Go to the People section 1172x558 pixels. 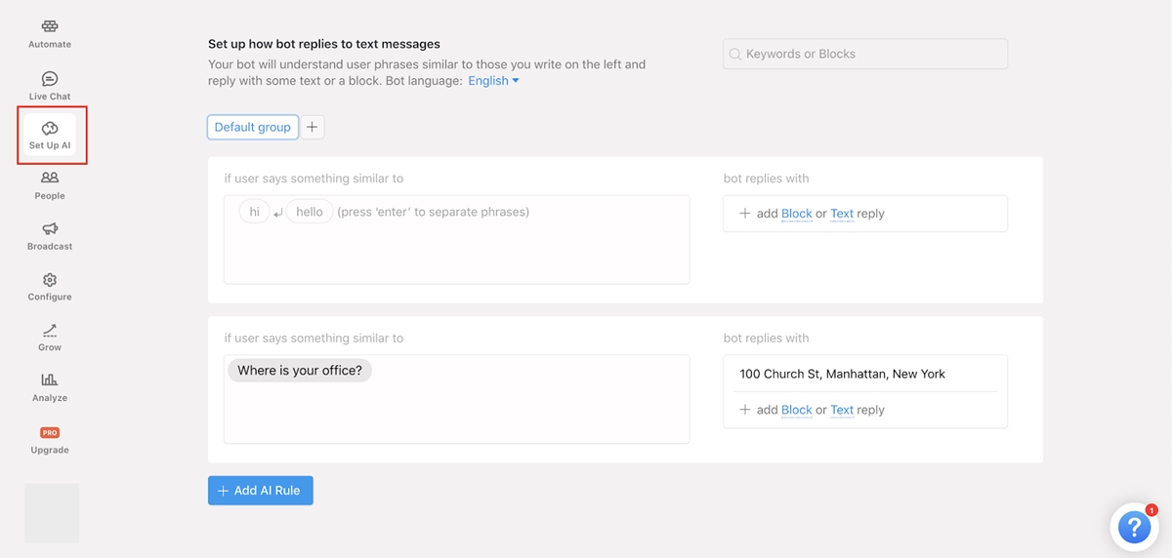pyautogui.click(x=50, y=179)
